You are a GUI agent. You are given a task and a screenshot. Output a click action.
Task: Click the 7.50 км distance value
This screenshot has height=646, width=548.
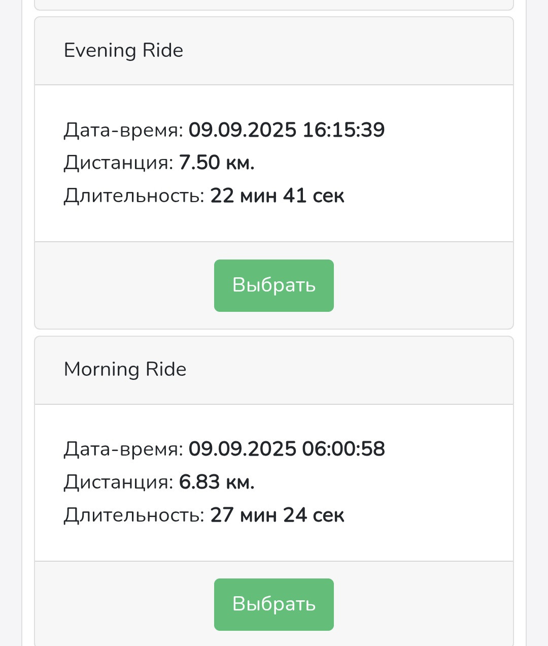(217, 163)
